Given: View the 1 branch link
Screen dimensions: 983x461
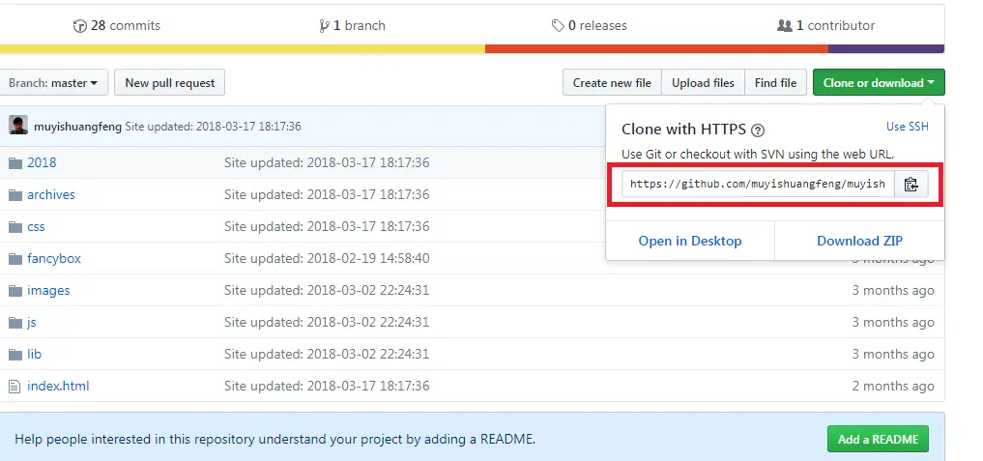Looking at the screenshot, I should (352, 26).
